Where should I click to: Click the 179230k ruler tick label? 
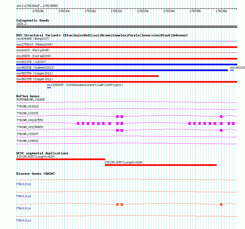(64, 11)
